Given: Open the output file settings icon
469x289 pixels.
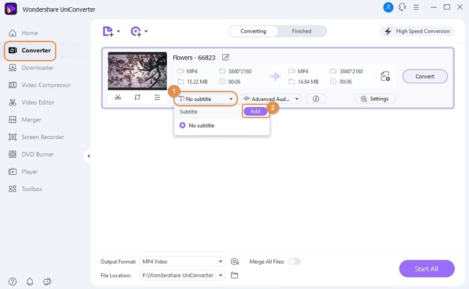Looking at the screenshot, I should (385, 76).
